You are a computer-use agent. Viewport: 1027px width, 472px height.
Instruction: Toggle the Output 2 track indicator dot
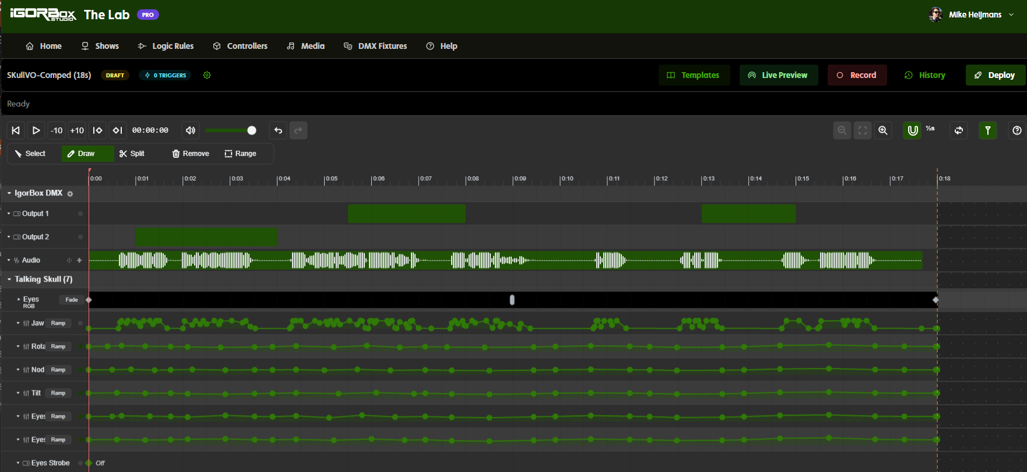coord(80,237)
